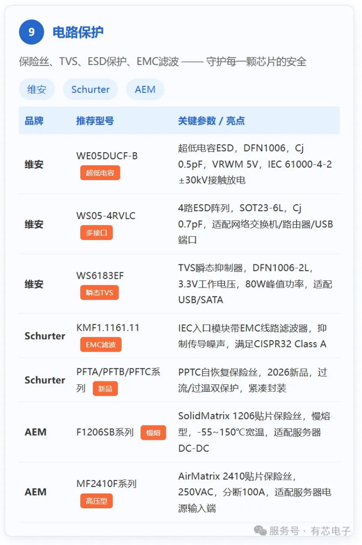Click model WE05DUCF-B
362x545 pixels.
pyautogui.click(x=107, y=156)
